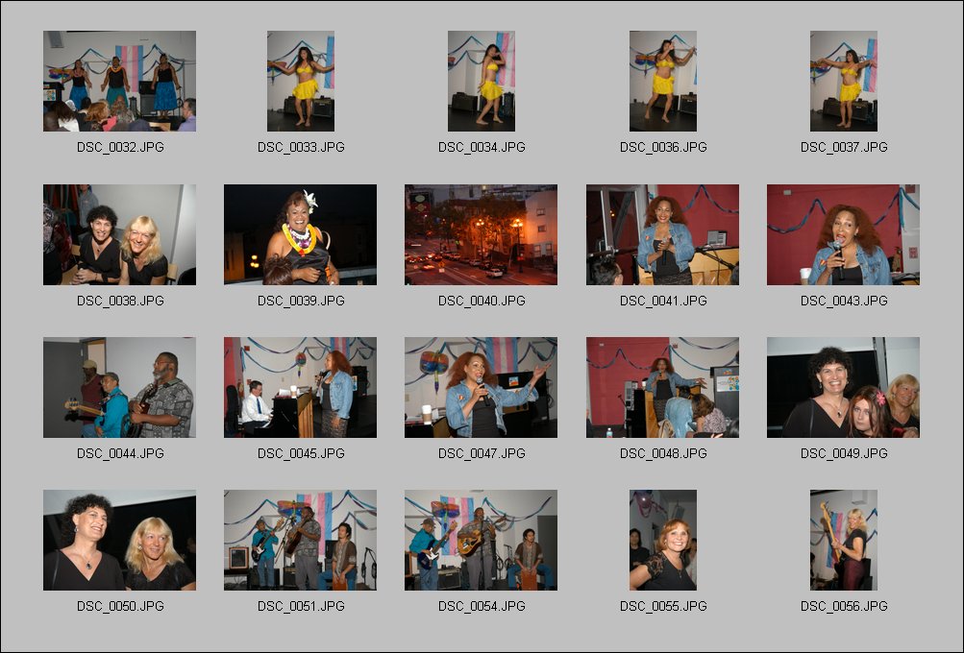Select the file name DSC_0037.JPG
The height and width of the screenshot is (653, 964).
(844, 147)
